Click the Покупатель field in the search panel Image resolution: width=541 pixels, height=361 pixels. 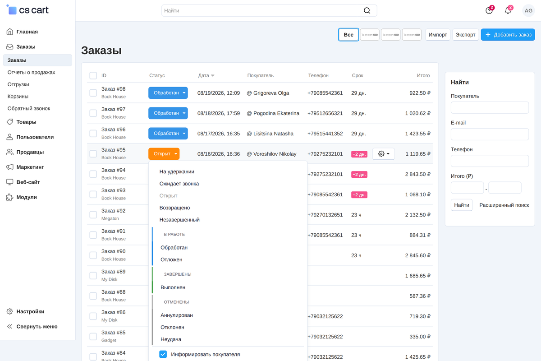[490, 107]
